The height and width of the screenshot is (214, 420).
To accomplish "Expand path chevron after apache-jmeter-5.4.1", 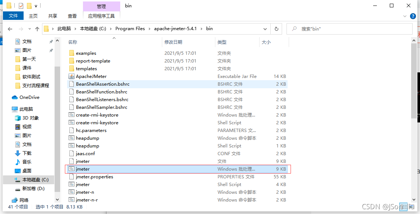I will pos(201,29).
